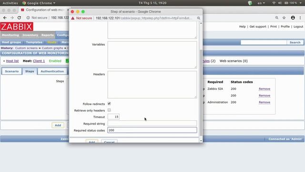Image resolution: width=305 pixels, height=172 pixels.
Task: Open the Chrome three-dot menu
Action: click(300, 18)
